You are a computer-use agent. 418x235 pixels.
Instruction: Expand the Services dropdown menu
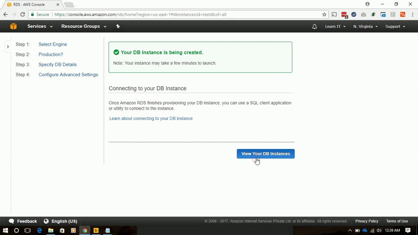click(40, 26)
